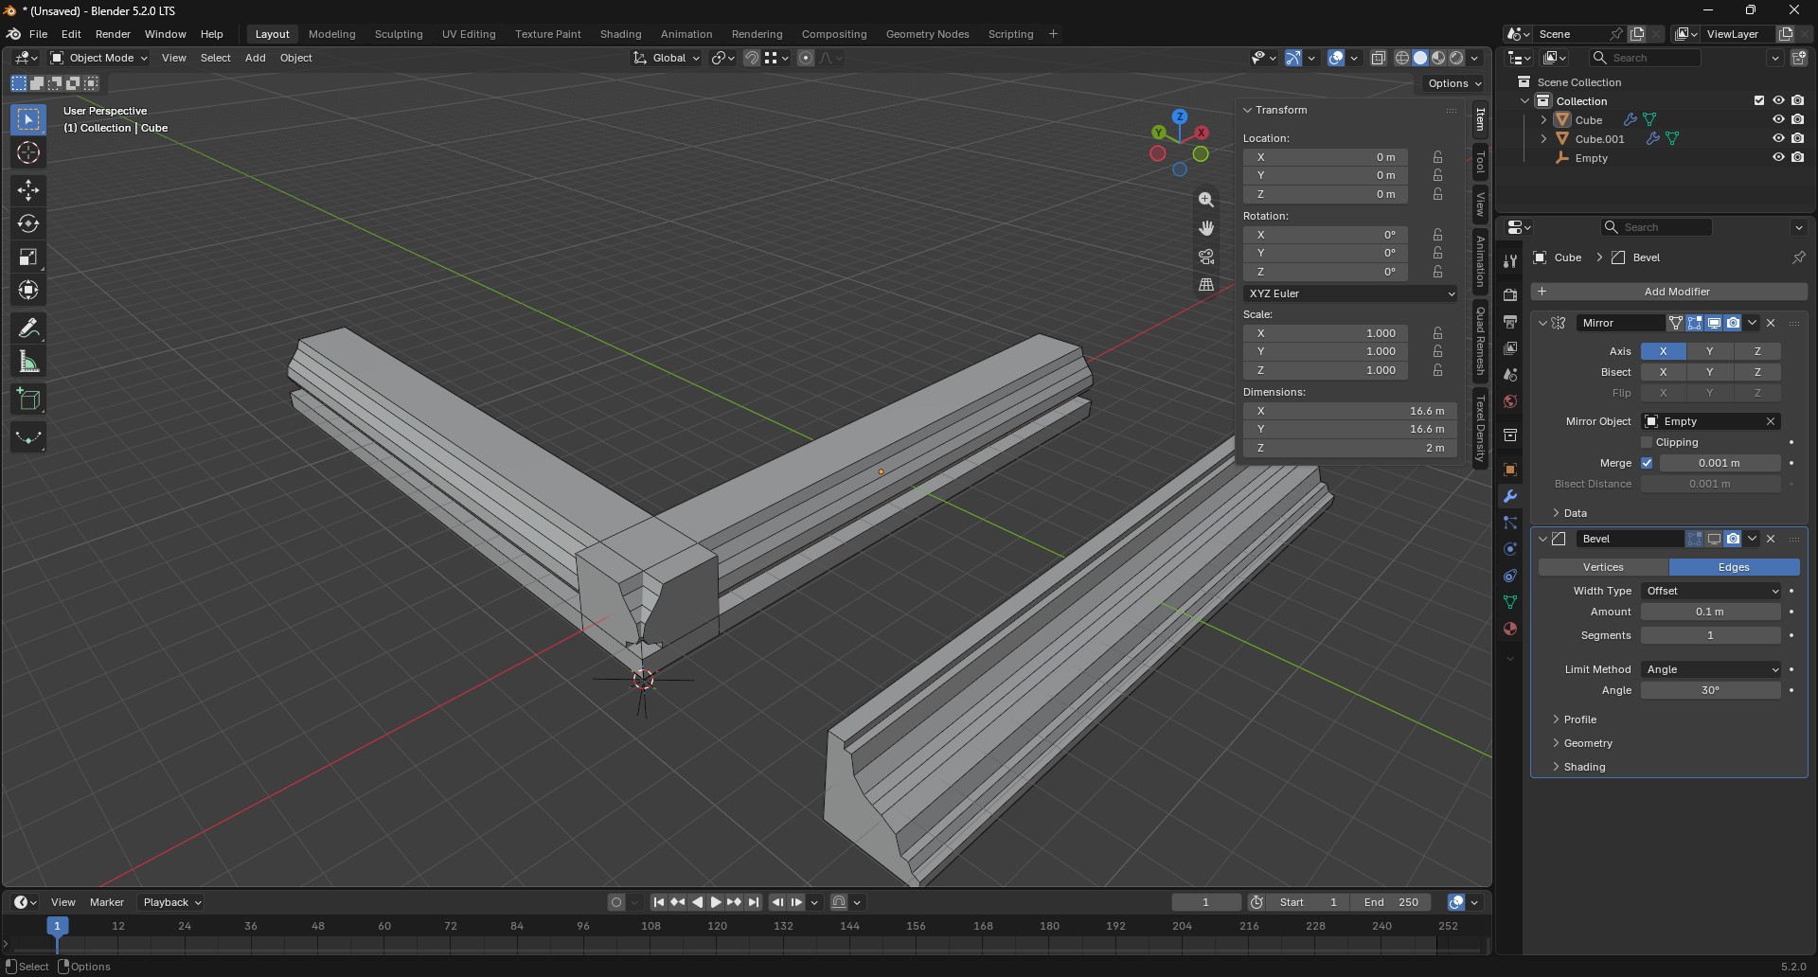Viewport: 1818px width, 977px height.
Task: Activate the Rotate tool
Action: tap(28, 223)
